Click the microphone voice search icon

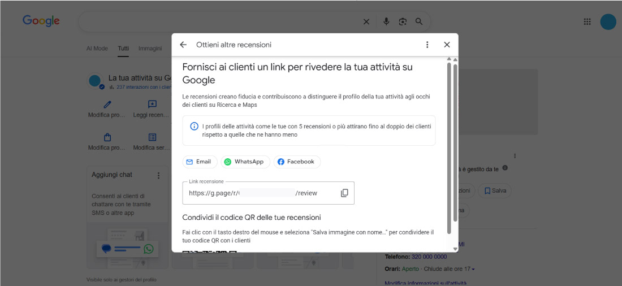(x=386, y=21)
